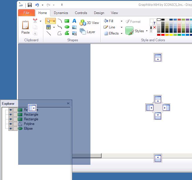
Task: Open the File menu
Action: (26, 13)
